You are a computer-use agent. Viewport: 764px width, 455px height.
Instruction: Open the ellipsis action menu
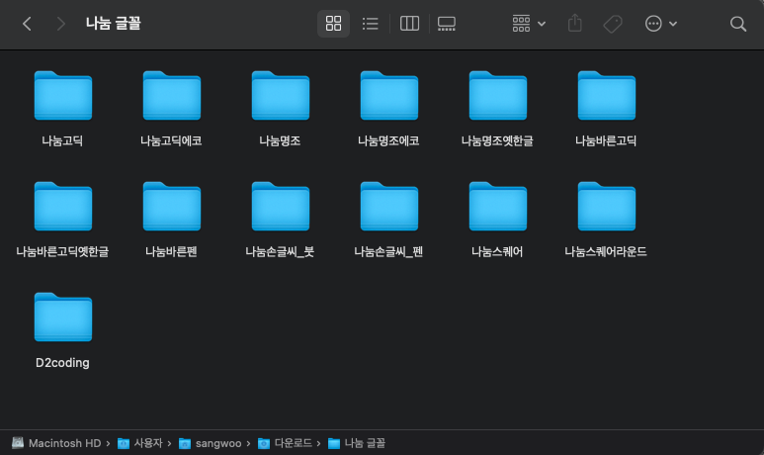point(660,24)
